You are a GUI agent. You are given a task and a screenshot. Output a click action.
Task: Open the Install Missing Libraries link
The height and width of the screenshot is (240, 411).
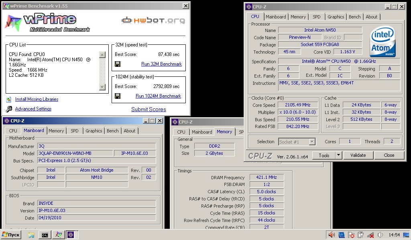pos(37,99)
